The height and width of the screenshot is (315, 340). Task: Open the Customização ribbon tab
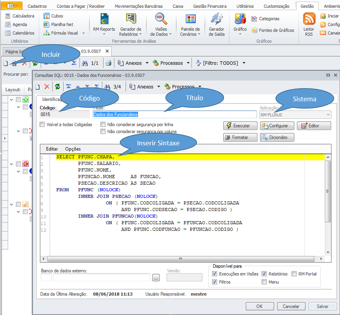[277, 6]
